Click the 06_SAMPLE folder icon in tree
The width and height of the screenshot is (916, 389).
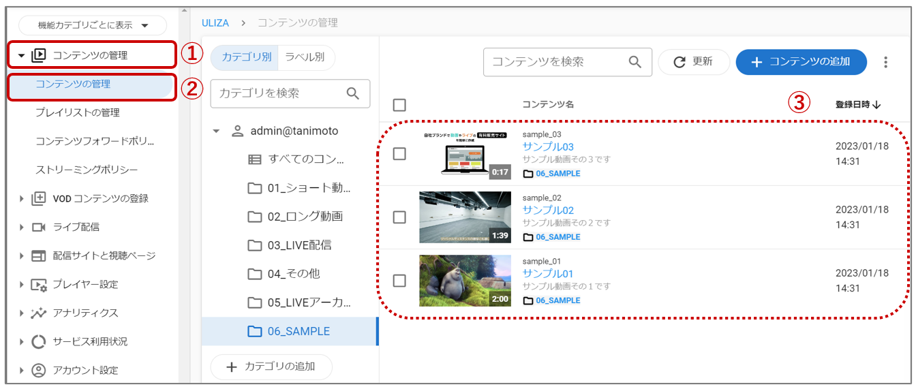(254, 331)
